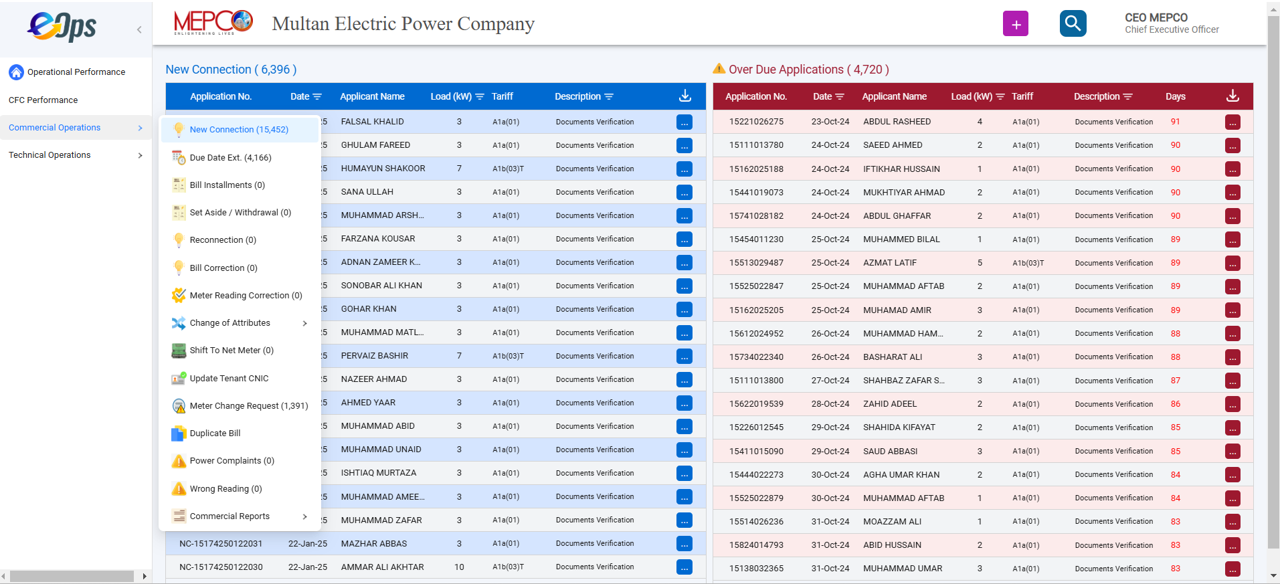Open actions for AMMAR ALI AKHTAR row

click(x=684, y=567)
